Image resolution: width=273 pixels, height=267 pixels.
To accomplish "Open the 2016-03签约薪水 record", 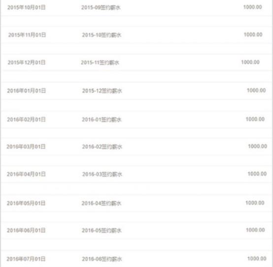I will click(102, 174).
